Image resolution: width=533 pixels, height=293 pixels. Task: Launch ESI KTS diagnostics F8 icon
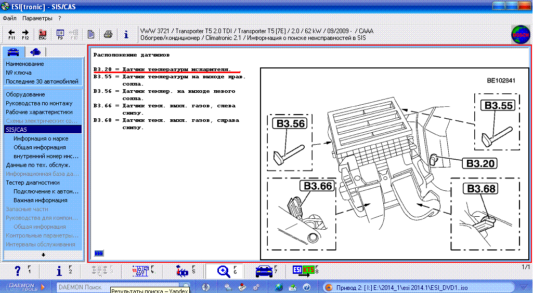point(304,271)
